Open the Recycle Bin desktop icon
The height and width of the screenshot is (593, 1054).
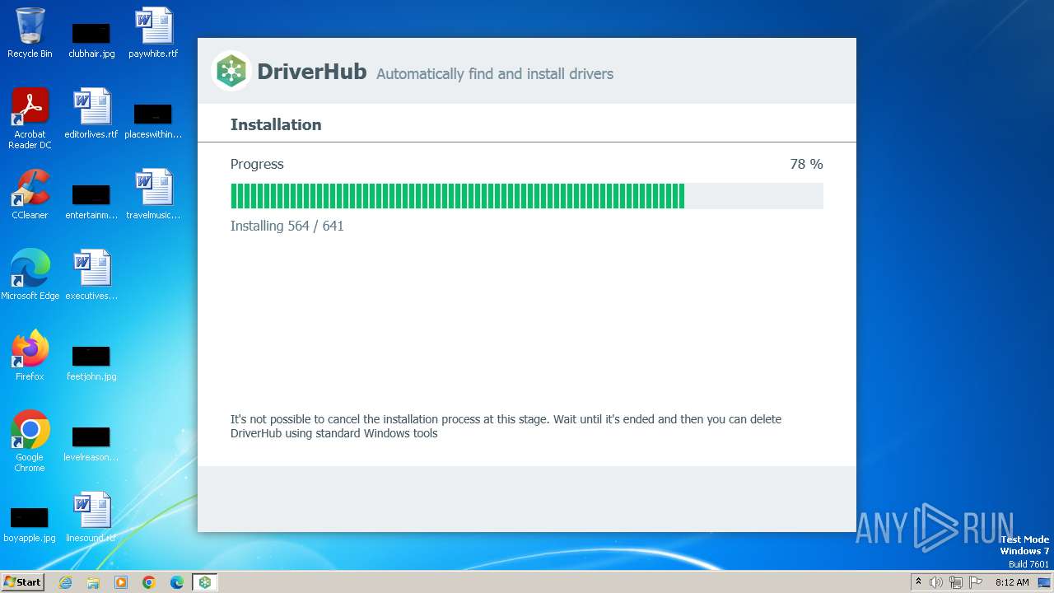(x=30, y=33)
